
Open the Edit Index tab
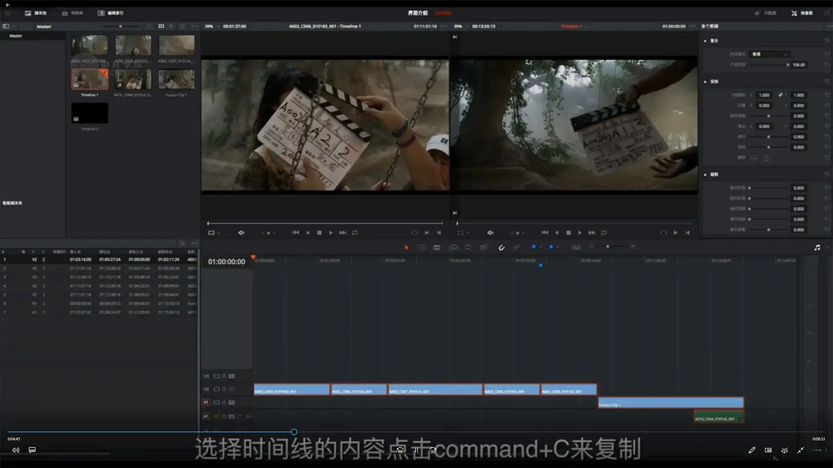pos(111,13)
